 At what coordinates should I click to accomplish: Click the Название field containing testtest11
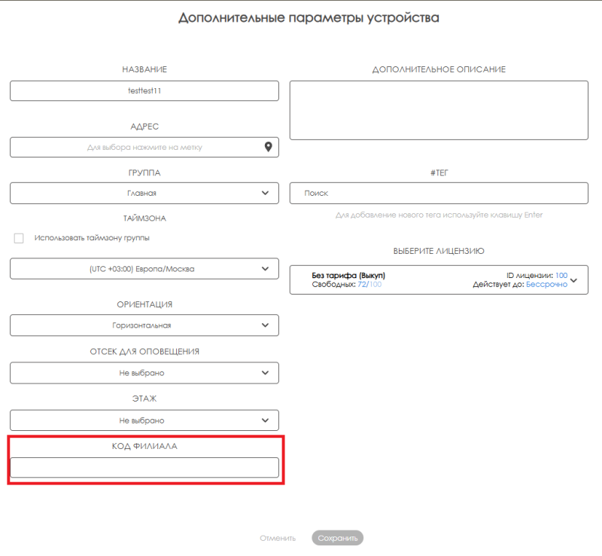tap(144, 90)
